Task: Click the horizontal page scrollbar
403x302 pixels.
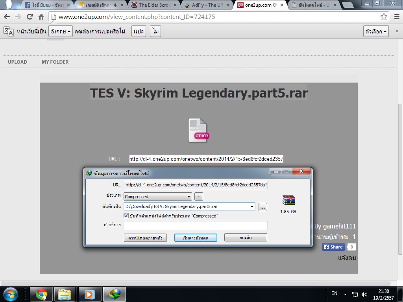Action: (x=195, y=284)
